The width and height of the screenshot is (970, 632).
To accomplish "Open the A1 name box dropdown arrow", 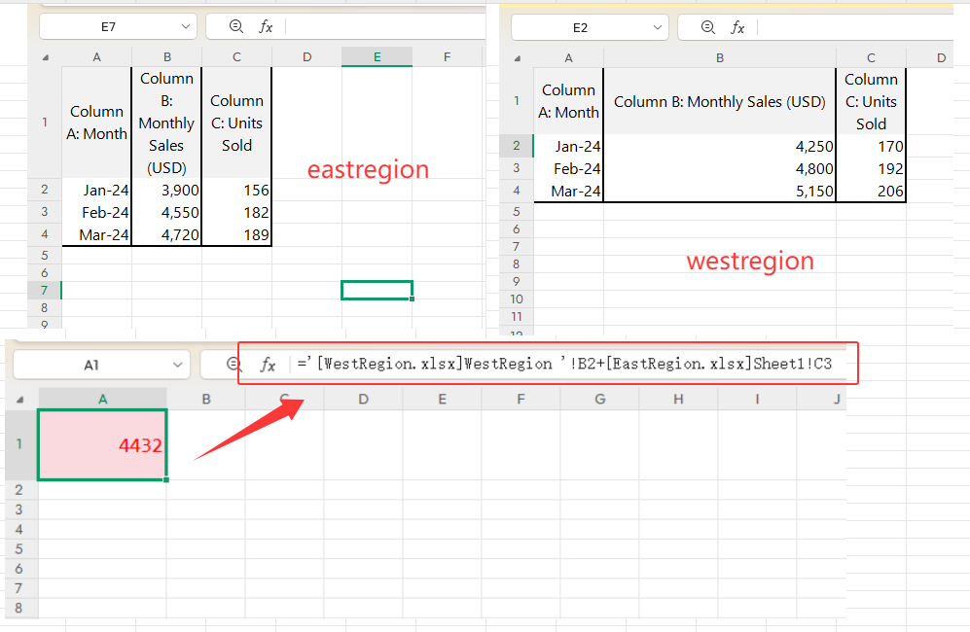I will point(177,365).
